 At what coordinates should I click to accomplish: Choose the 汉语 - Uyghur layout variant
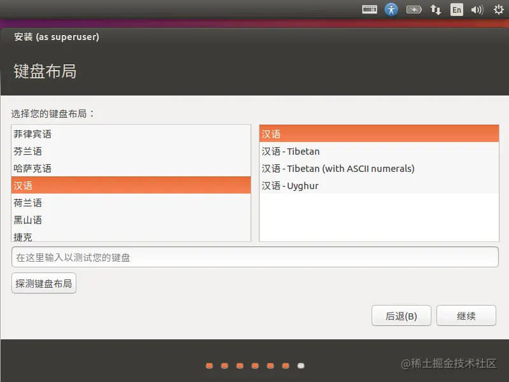coord(379,185)
